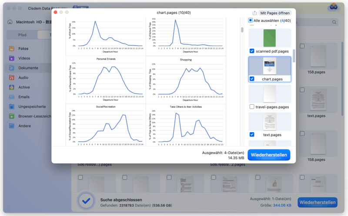
Task: Click the Personal Errands chart
Action: (x=106, y=80)
